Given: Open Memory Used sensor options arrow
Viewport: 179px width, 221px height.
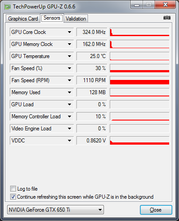Looking at the screenshot, I should (x=69, y=92).
